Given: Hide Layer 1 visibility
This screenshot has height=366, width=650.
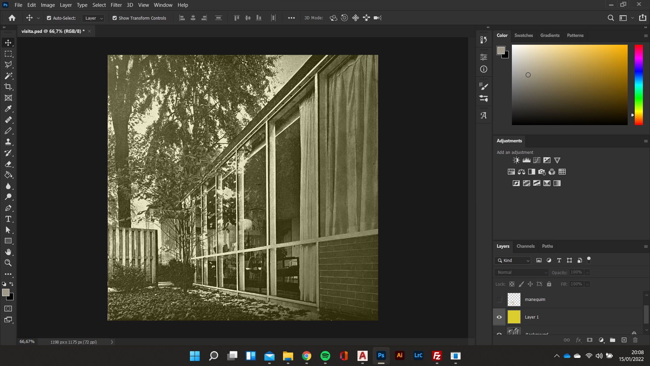Looking at the screenshot, I should tap(499, 317).
